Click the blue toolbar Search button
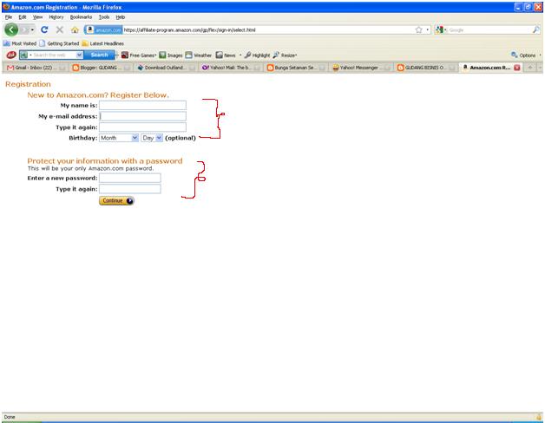This screenshot has height=423, width=545. [100, 55]
